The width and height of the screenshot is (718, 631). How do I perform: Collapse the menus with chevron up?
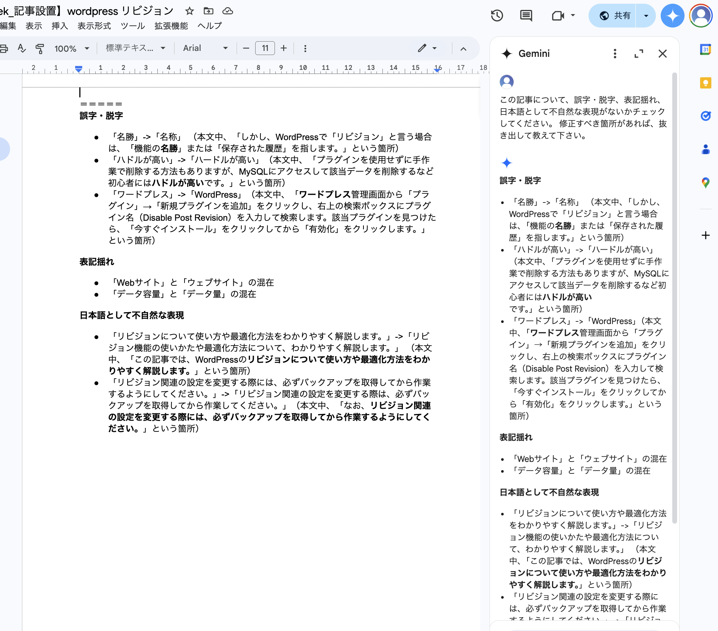click(463, 49)
